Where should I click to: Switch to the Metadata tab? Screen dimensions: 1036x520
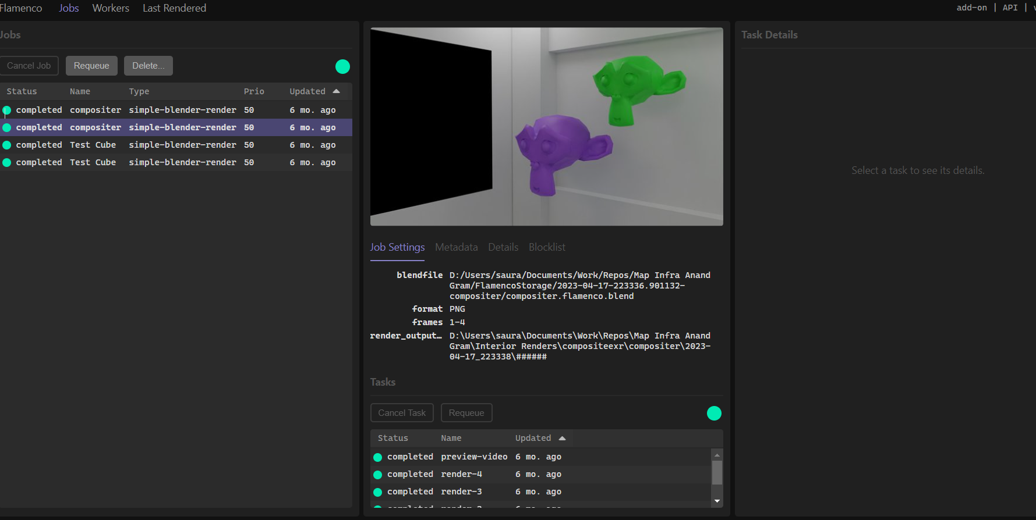tap(457, 247)
